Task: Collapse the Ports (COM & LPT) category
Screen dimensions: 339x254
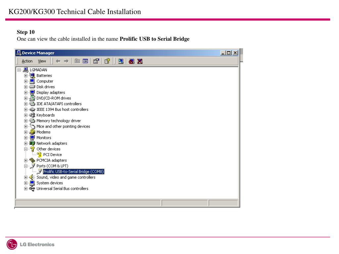Action: pyautogui.click(x=26, y=166)
